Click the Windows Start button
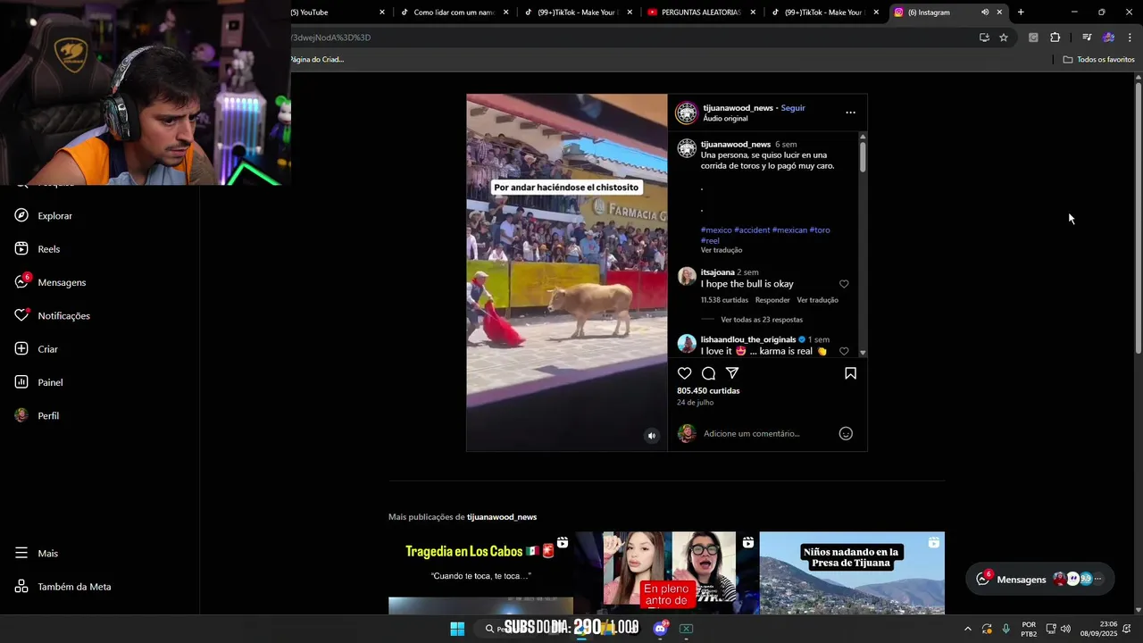Image resolution: width=1143 pixels, height=643 pixels. [457, 629]
